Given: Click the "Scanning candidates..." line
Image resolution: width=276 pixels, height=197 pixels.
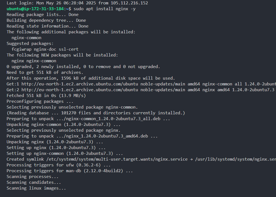Looking at the screenshot, I should [34, 182].
